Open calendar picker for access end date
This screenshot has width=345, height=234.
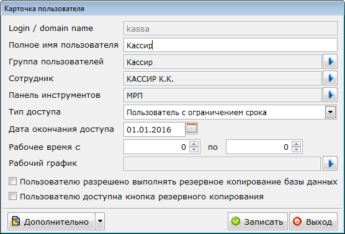click(192, 128)
